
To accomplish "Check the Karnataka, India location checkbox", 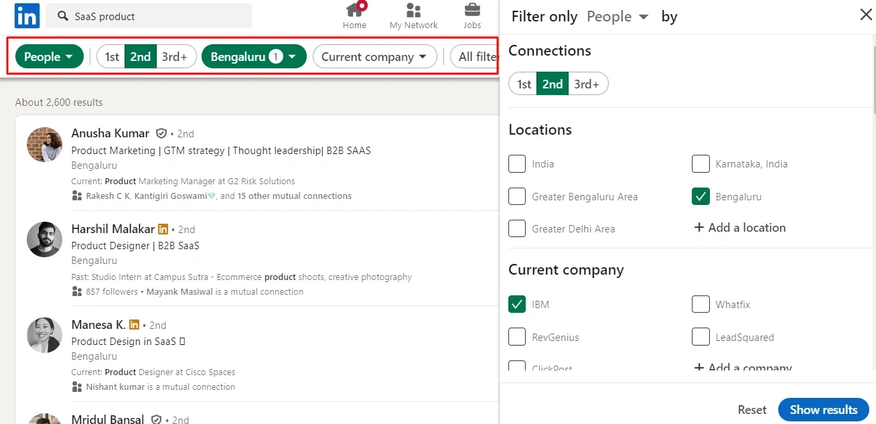I will 701,163.
